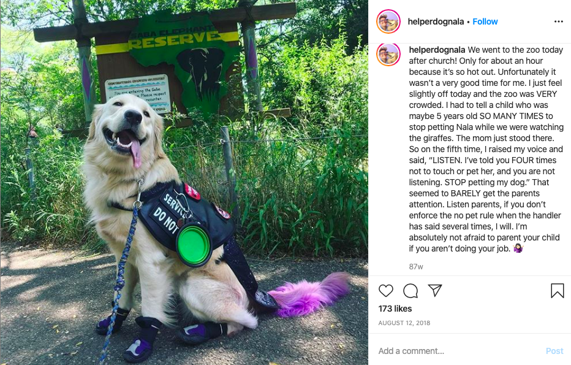The image size is (571, 365).
Task: Click the Post comment button
Action: (x=554, y=351)
